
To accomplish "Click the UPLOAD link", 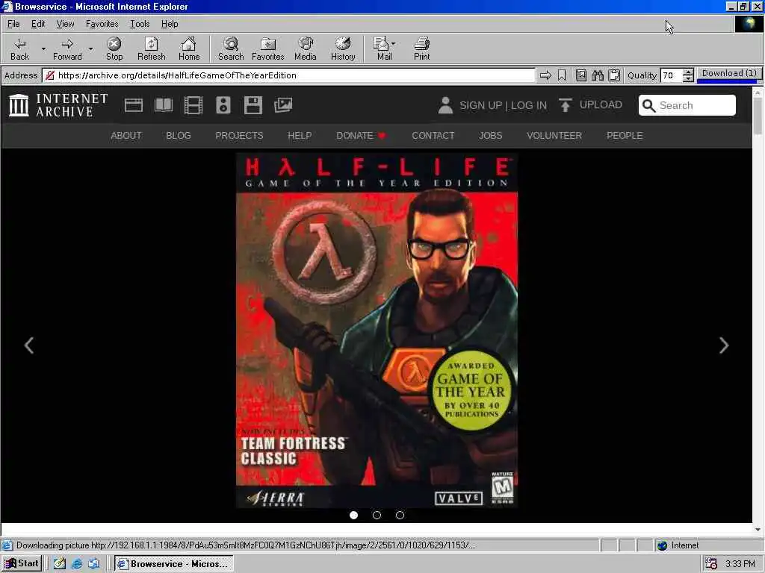I will click(590, 104).
